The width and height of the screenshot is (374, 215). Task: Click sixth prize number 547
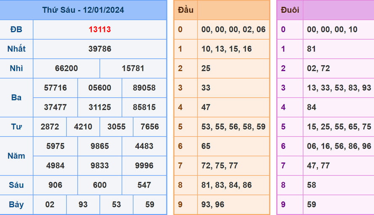tap(144, 185)
